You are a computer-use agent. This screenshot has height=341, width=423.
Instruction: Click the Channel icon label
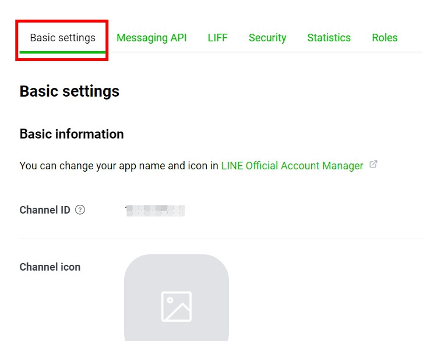[x=50, y=267]
